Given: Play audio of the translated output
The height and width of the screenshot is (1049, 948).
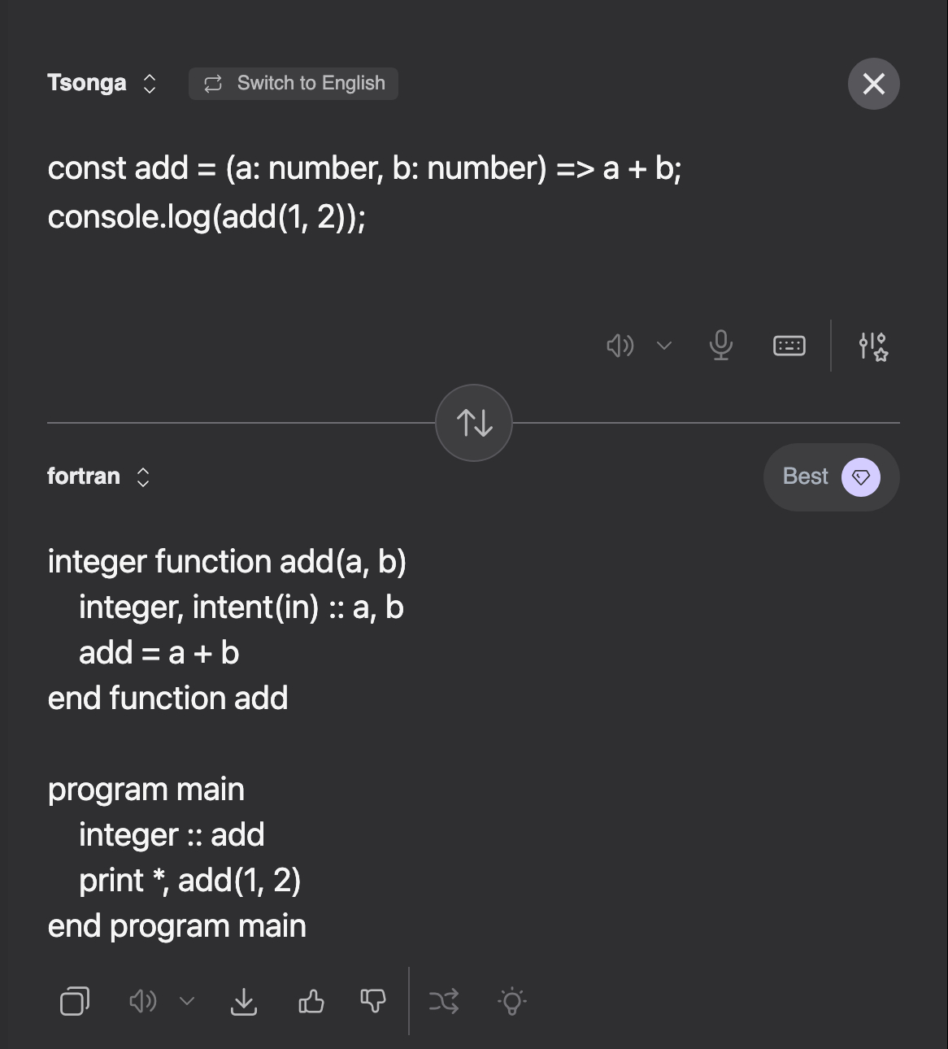Looking at the screenshot, I should pyautogui.click(x=143, y=1001).
